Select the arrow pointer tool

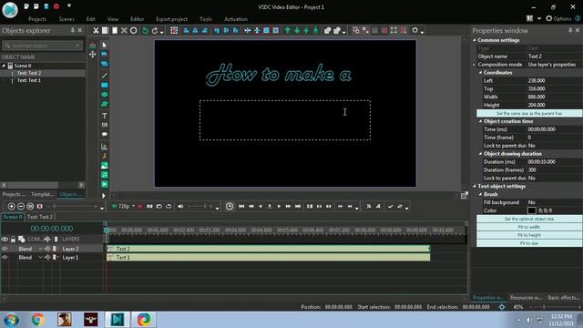point(105,45)
